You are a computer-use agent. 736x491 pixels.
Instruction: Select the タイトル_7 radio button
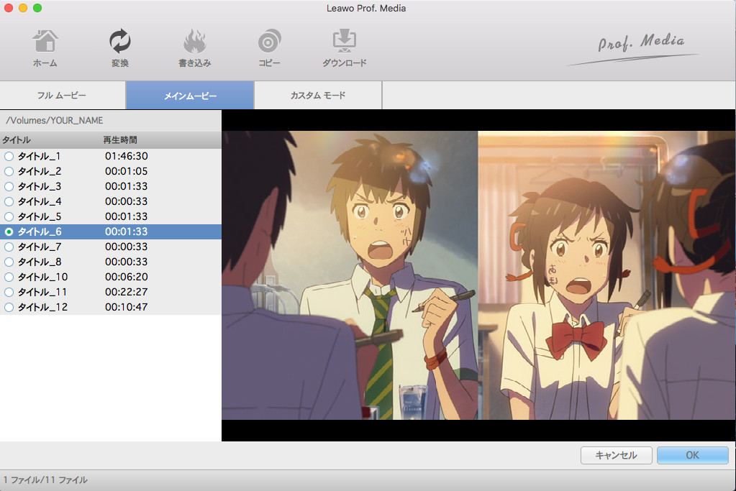9,247
